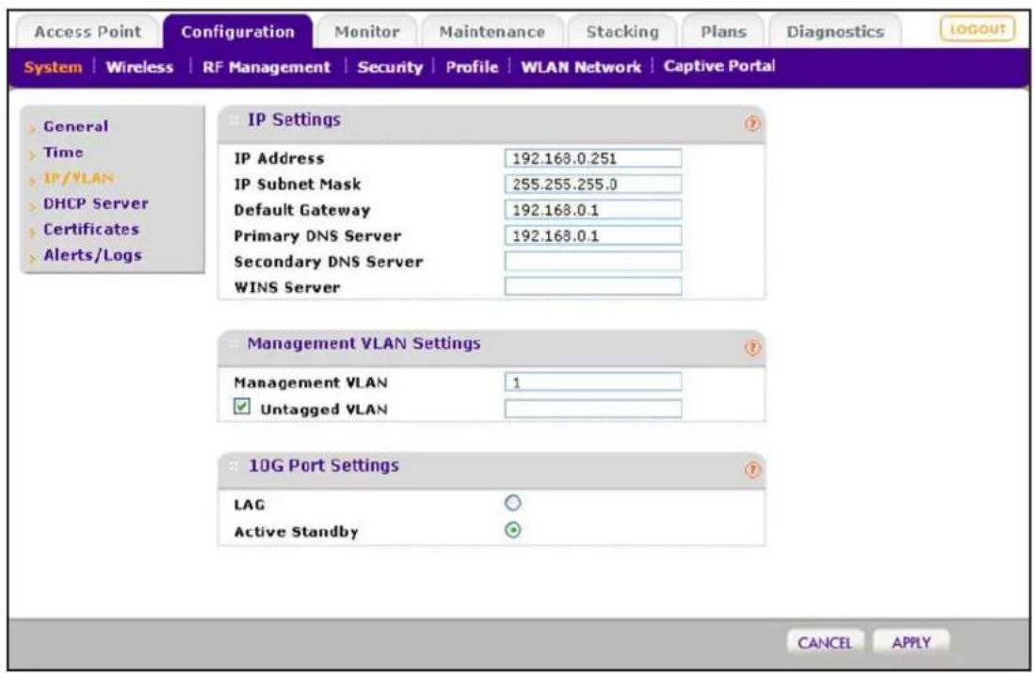This screenshot has width=1034, height=673.
Task: Select the System submenu item
Action: pos(53,67)
